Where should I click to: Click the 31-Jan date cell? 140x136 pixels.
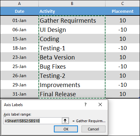click(x=19, y=94)
